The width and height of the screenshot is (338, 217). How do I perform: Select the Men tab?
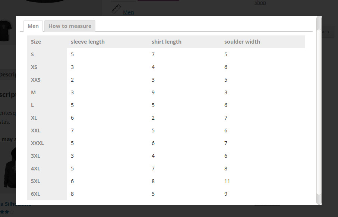click(x=33, y=26)
